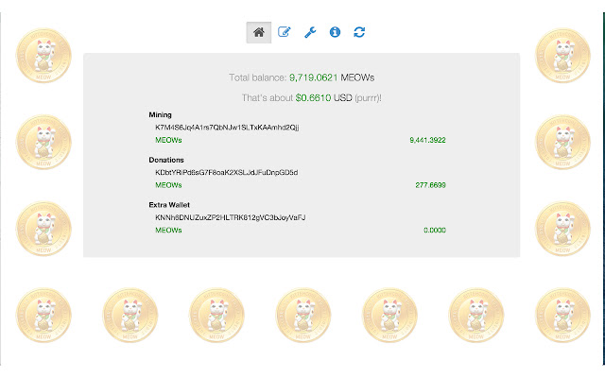
Task: Click the Extra Wallet balance 0.0000
Action: [x=435, y=231]
